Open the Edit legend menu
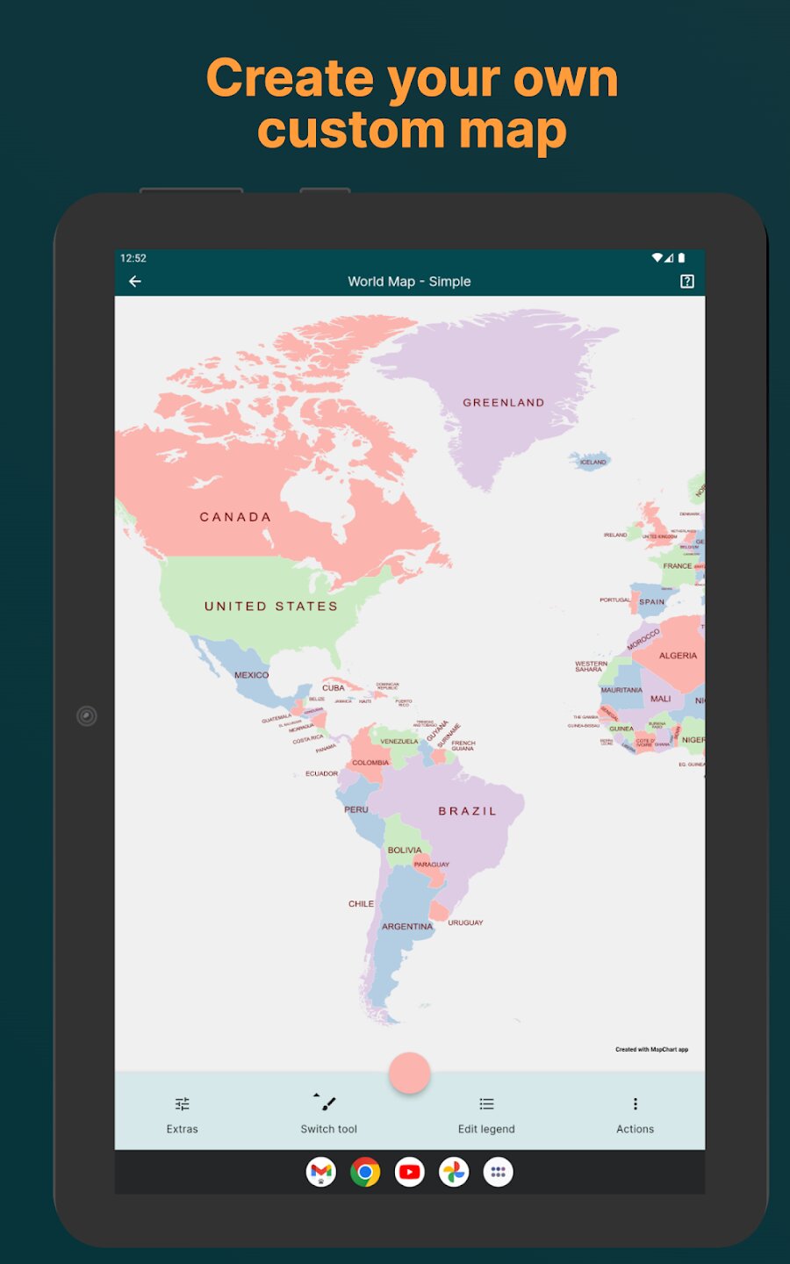The height and width of the screenshot is (1264, 790). click(486, 1115)
